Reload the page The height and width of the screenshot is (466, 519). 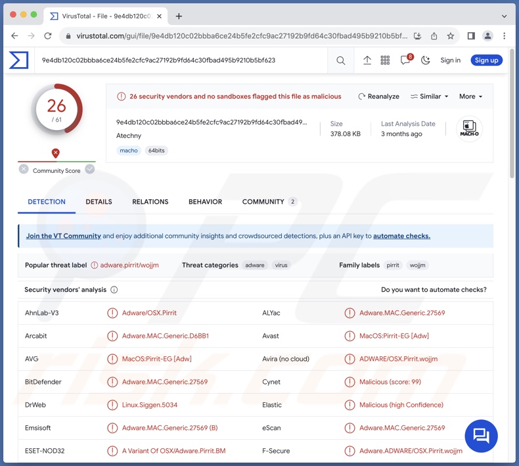coord(48,35)
